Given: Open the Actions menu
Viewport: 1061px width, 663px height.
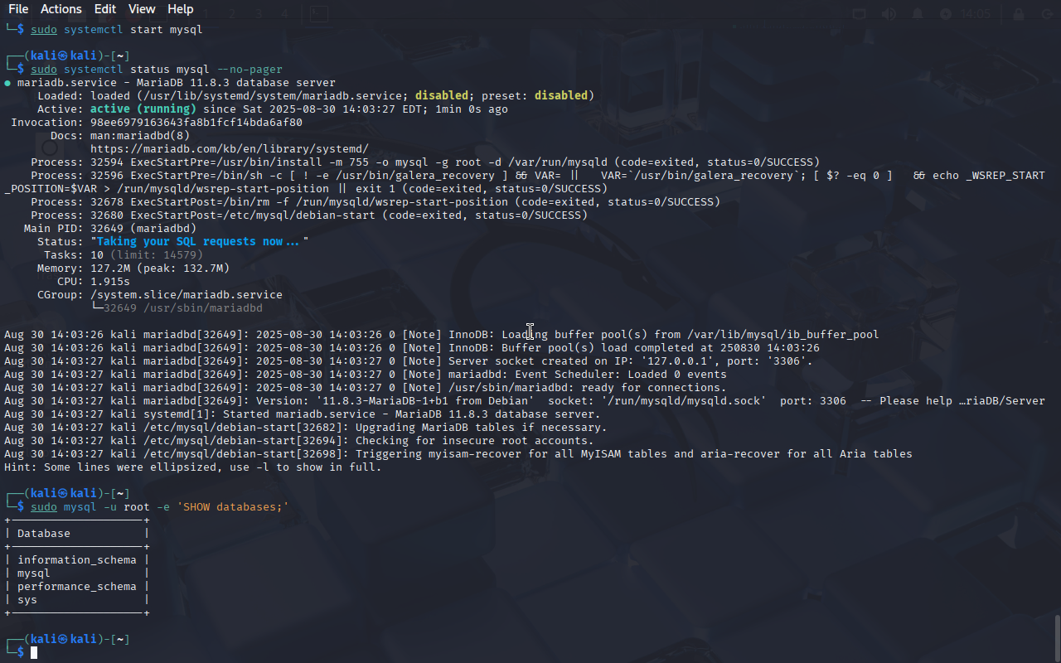Looking at the screenshot, I should click(x=61, y=9).
